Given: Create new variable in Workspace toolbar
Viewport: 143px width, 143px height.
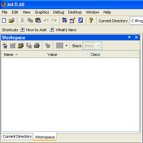Looking at the screenshot, I should [x=5, y=45].
